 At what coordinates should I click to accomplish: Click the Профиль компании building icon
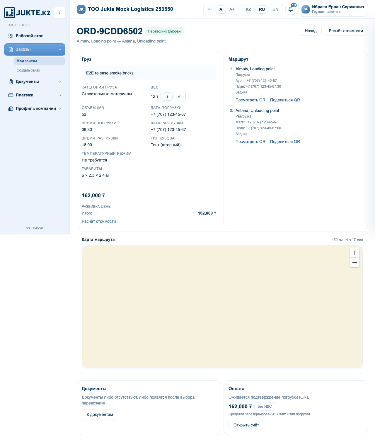(11, 109)
